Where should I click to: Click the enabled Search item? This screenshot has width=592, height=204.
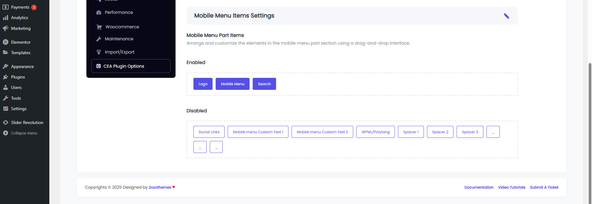264,84
